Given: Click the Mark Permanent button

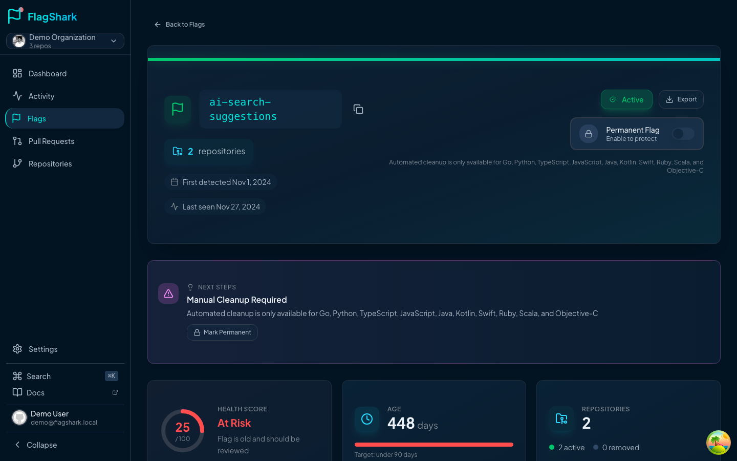Looking at the screenshot, I should click(222, 332).
